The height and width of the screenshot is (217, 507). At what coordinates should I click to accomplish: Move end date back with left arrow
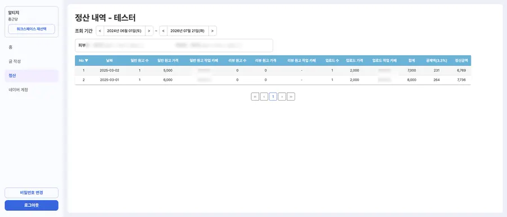click(163, 31)
